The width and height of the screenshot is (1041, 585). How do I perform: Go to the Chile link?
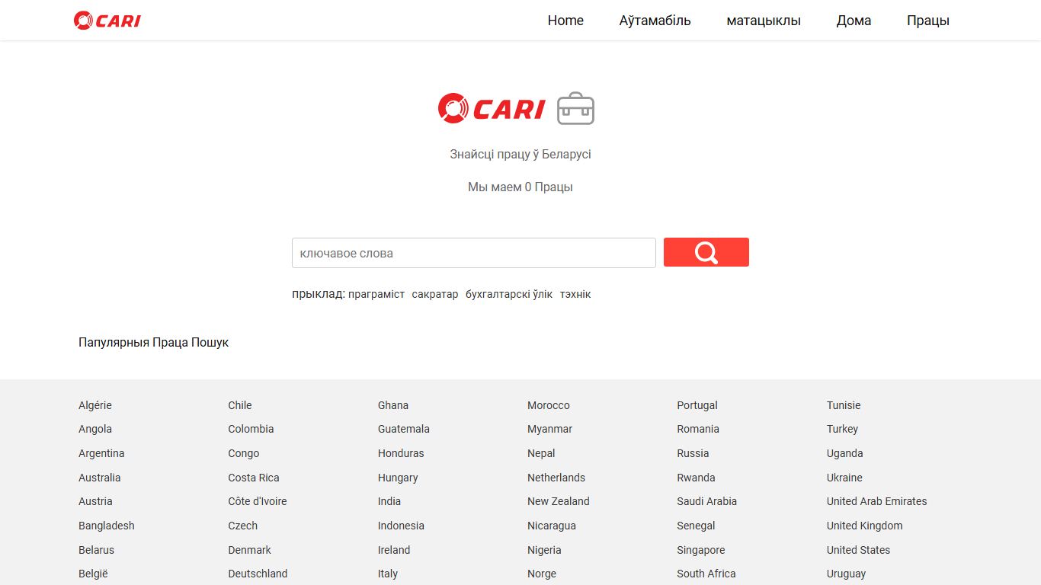240,405
